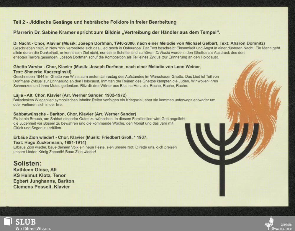Click soloist Egbert Junghanns, Bariton
The width and height of the screenshot is (295, 231).
pos(44,181)
